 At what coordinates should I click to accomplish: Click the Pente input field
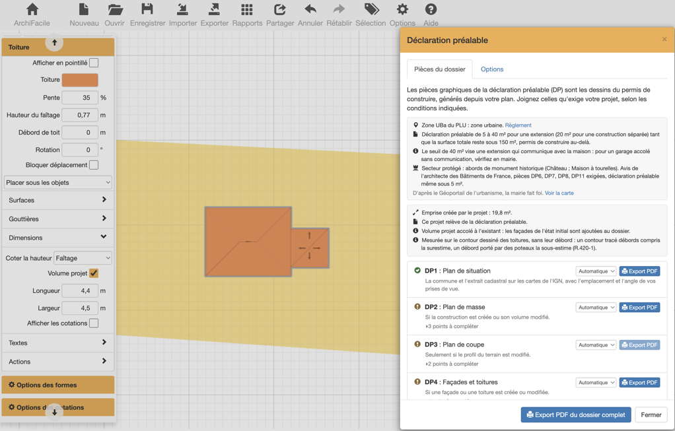point(80,98)
